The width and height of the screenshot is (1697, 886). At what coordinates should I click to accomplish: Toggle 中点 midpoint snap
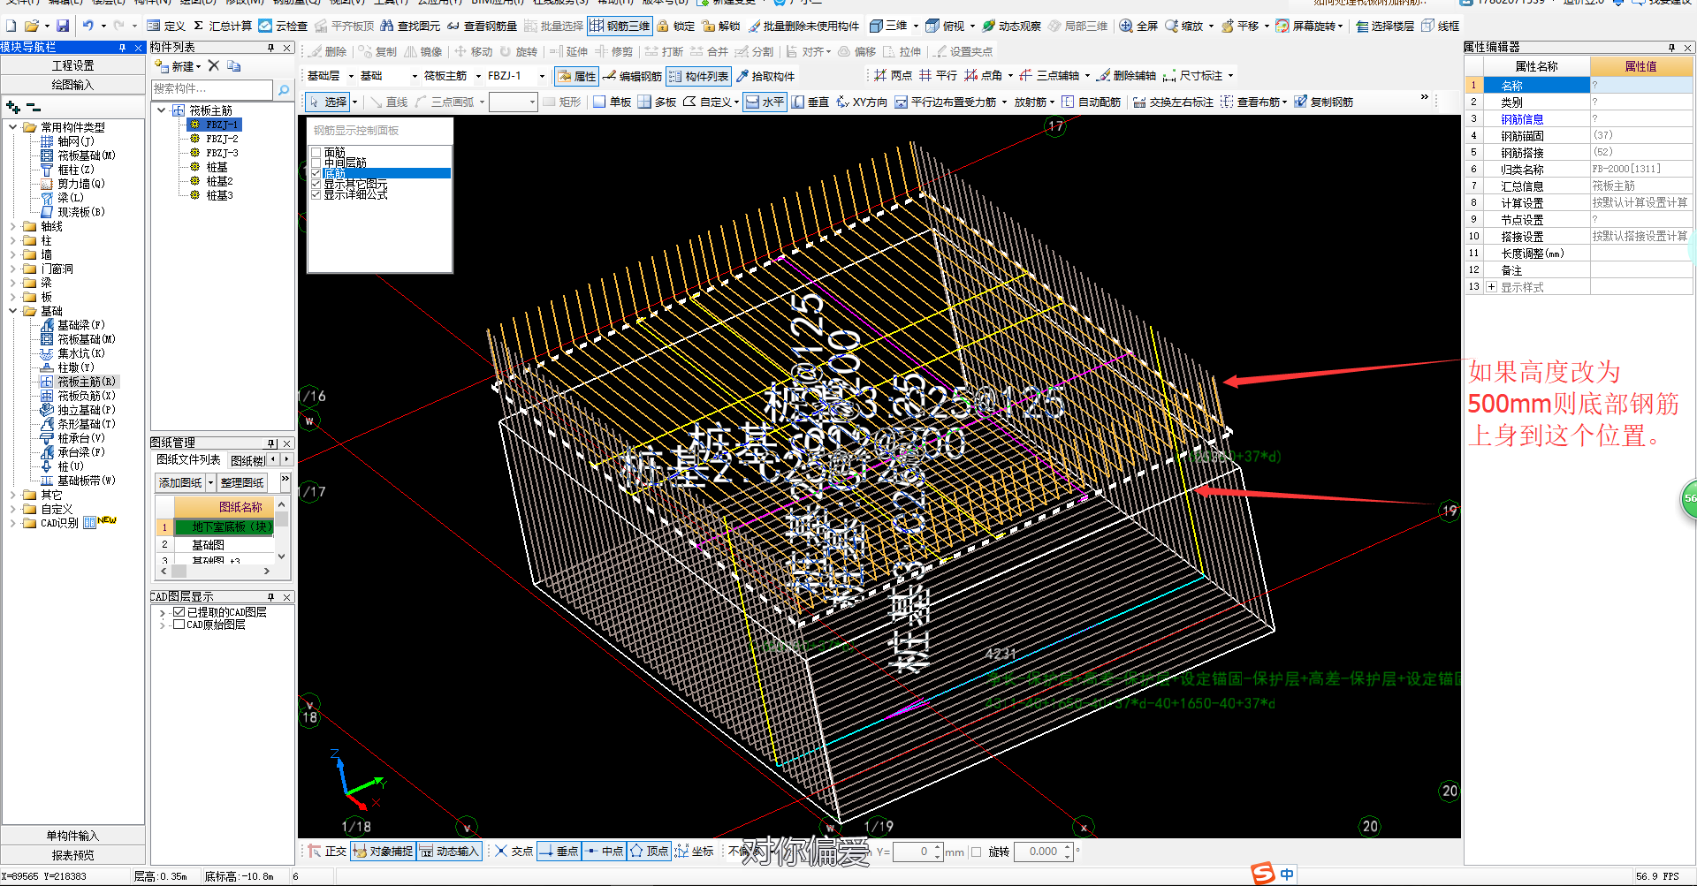[x=604, y=852]
